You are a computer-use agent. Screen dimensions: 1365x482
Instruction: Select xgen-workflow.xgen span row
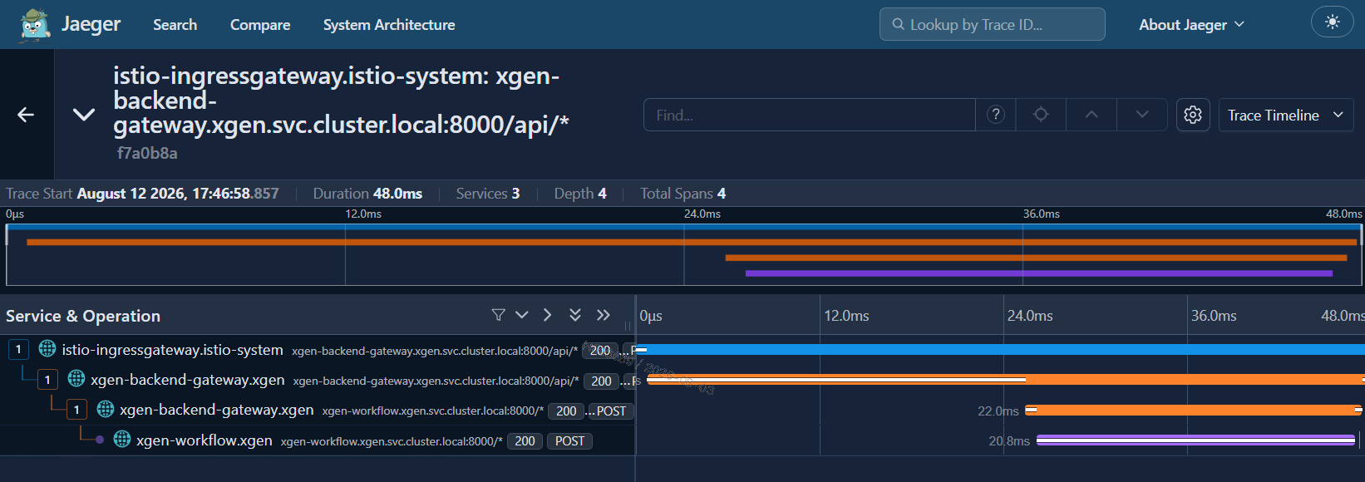(x=318, y=440)
